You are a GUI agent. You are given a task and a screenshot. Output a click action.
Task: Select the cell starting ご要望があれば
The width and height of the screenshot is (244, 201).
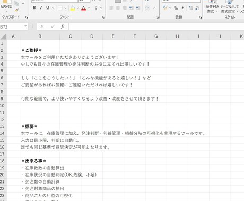pyautogui.click(x=40, y=85)
